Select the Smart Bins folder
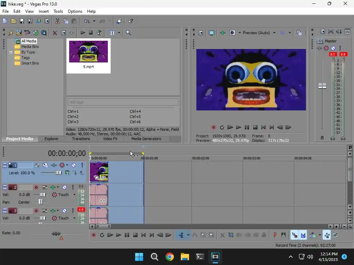 click(30, 63)
